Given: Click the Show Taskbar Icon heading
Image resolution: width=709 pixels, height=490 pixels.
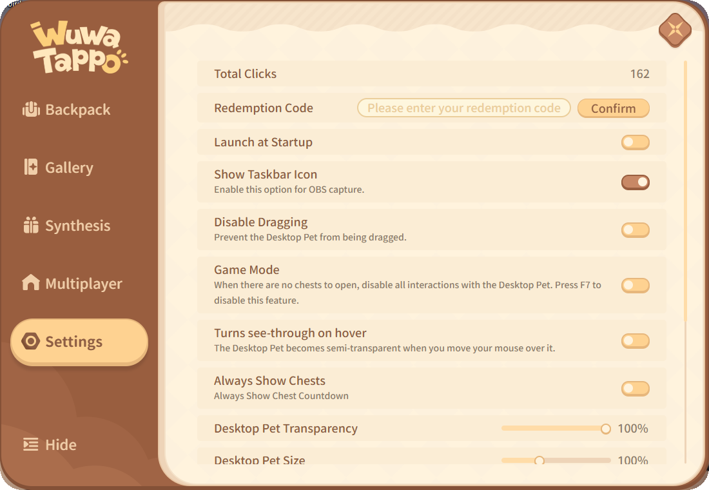Looking at the screenshot, I should [x=266, y=174].
